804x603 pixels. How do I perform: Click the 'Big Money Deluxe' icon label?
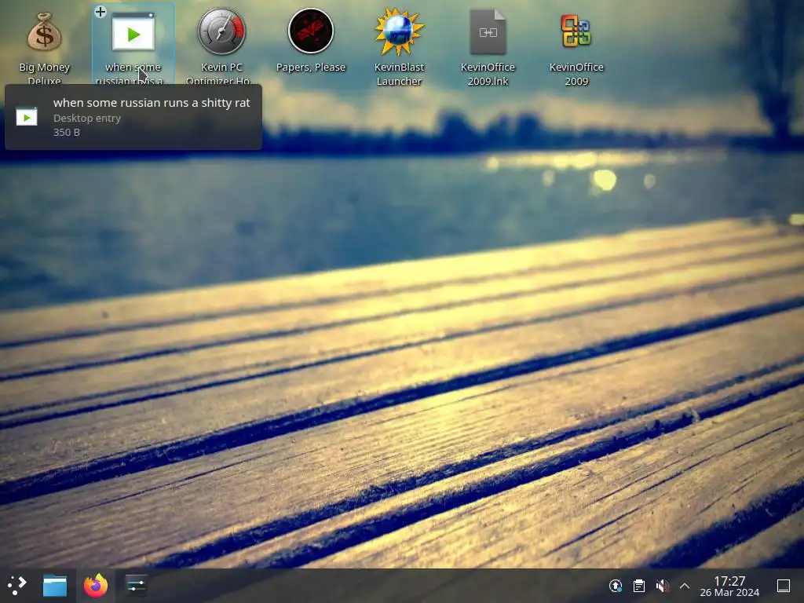tap(44, 74)
